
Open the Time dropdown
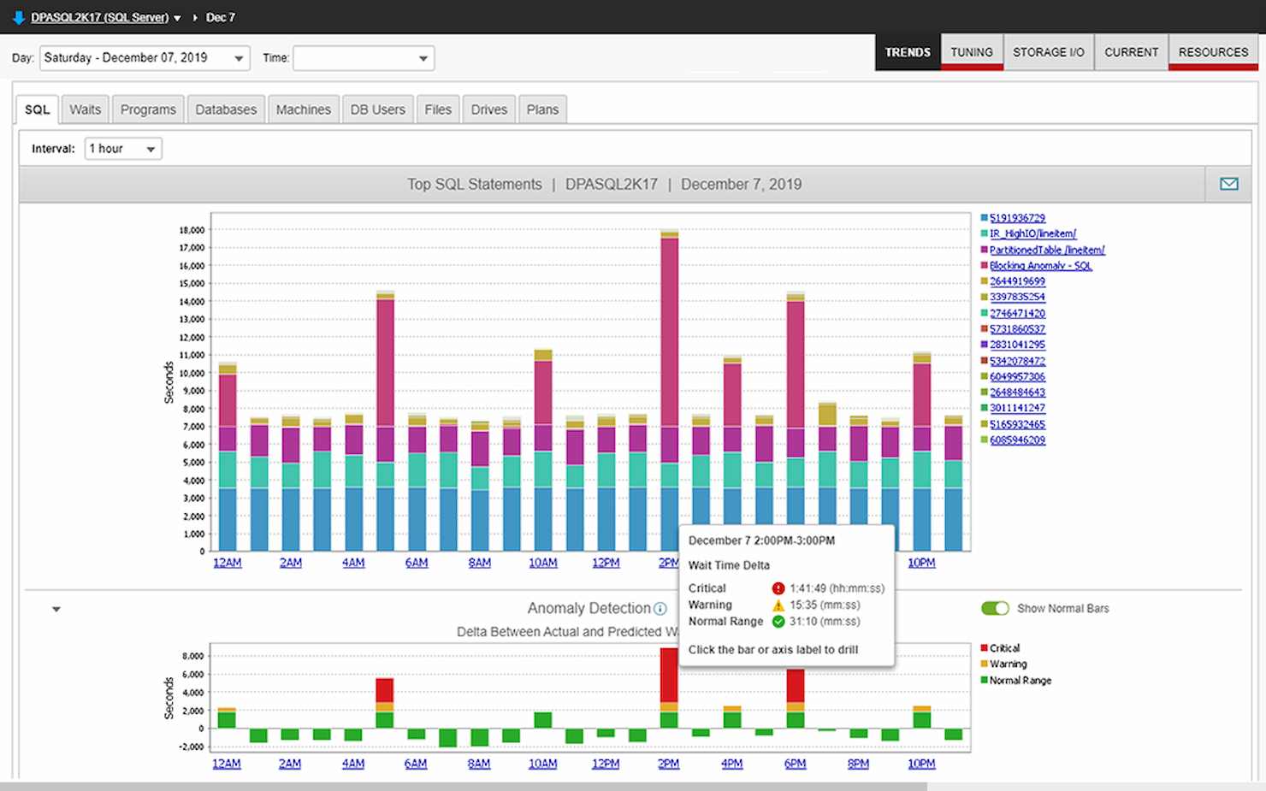(x=423, y=57)
